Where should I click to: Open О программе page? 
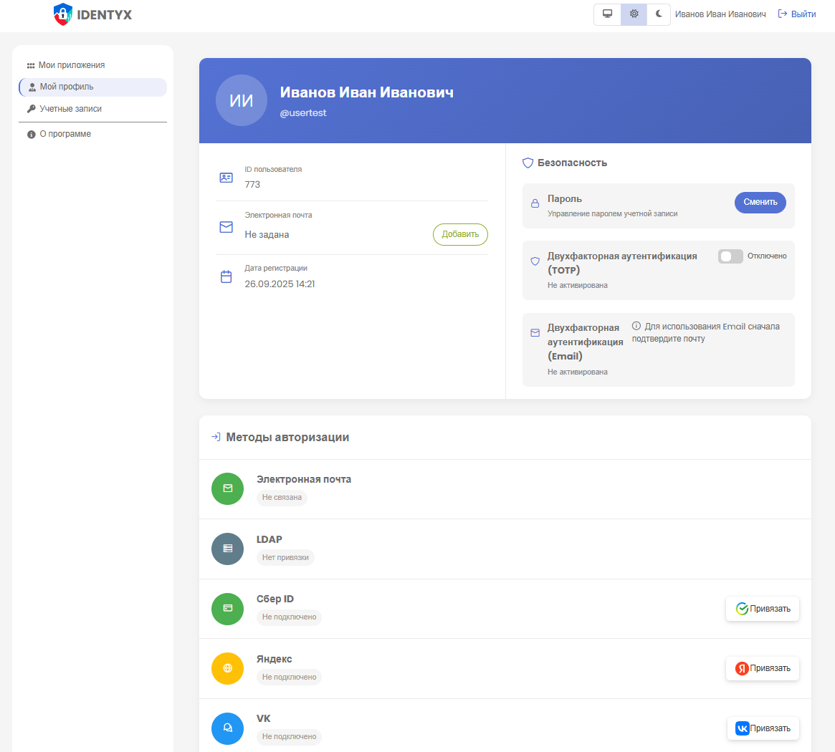click(63, 133)
